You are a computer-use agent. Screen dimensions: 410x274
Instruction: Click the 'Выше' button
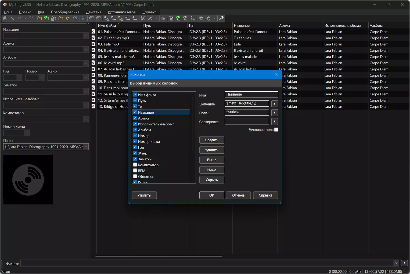point(212,160)
